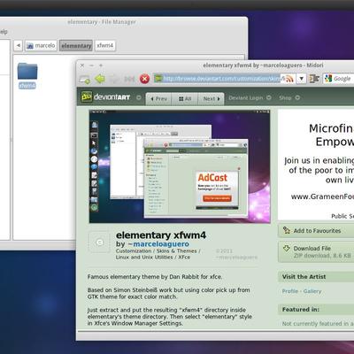Open the deviantART menu arrow beside logo
354x354 pixels.
coord(139,97)
